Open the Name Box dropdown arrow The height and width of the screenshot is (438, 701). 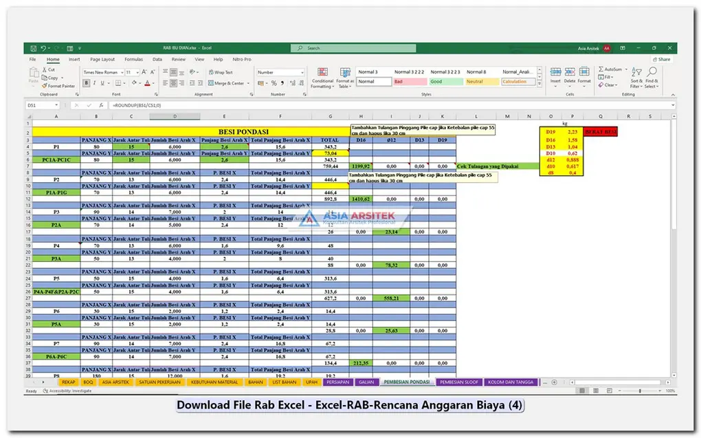(x=56, y=105)
